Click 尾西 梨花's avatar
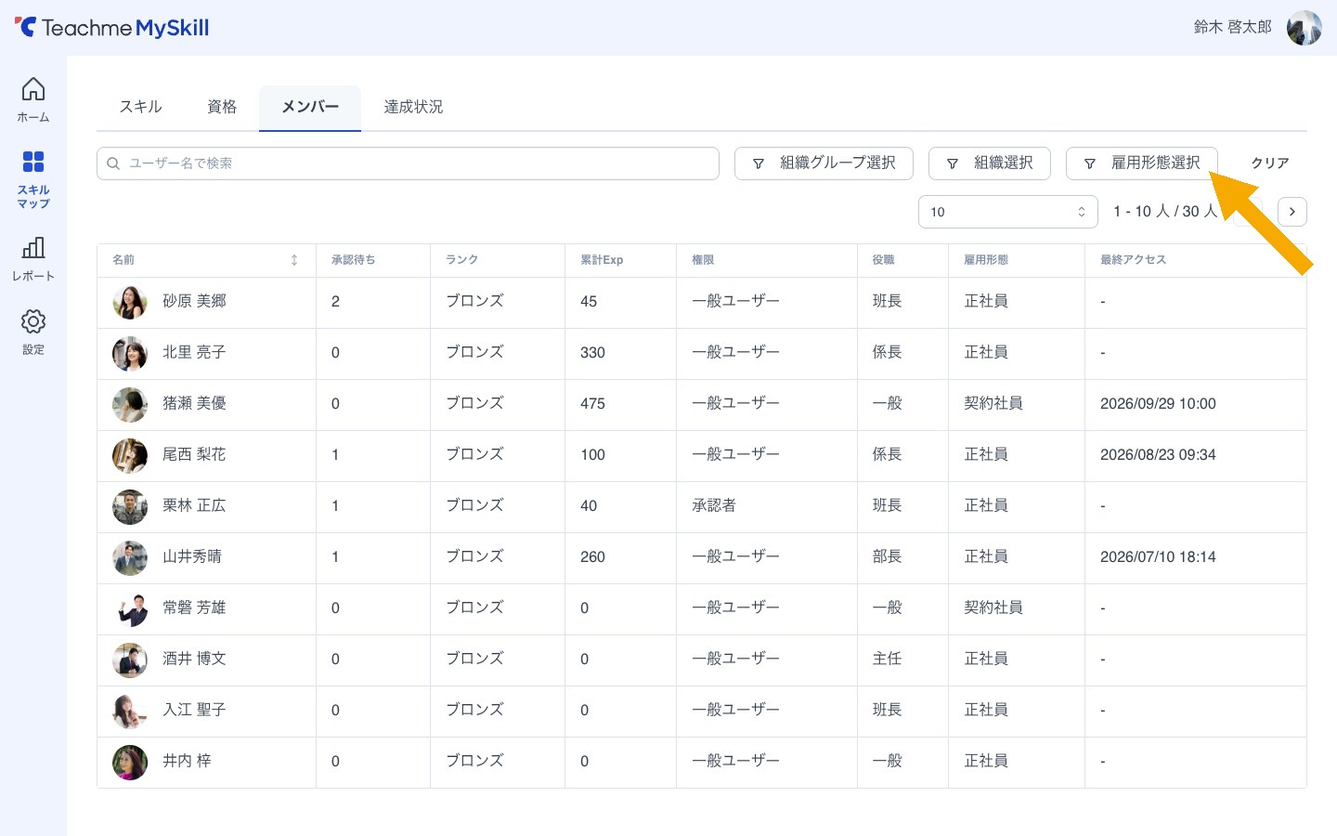Image resolution: width=1337 pixels, height=836 pixels. 130,455
